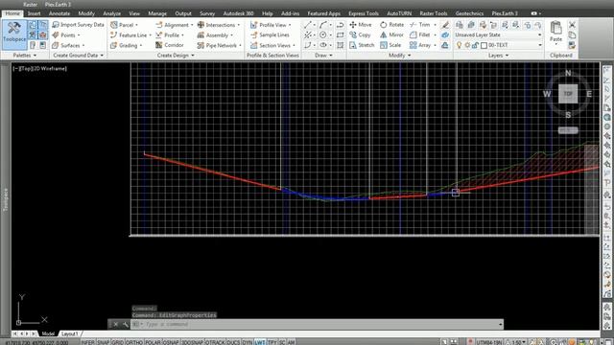The height and width of the screenshot is (345, 614).
Task: Click the Feature Line button
Action: (x=130, y=34)
